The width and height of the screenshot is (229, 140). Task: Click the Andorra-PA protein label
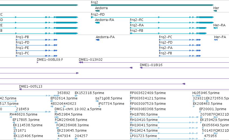tap(105, 37)
